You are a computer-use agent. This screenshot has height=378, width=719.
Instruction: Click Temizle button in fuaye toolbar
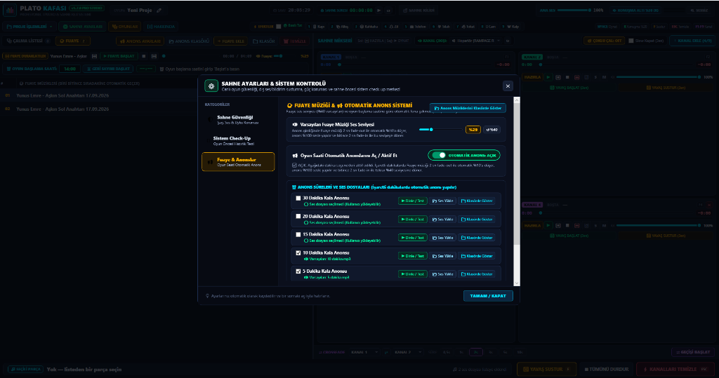pyautogui.click(x=295, y=41)
